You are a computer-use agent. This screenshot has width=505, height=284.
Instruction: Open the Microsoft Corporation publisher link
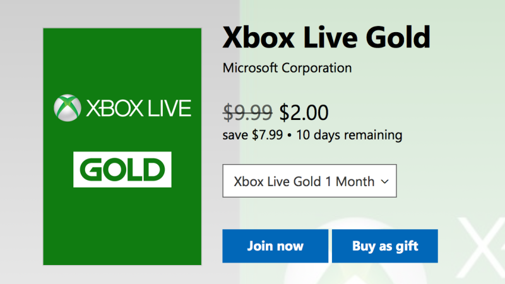287,68
